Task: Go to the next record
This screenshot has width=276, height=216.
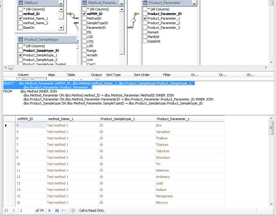Action: coord(50,210)
